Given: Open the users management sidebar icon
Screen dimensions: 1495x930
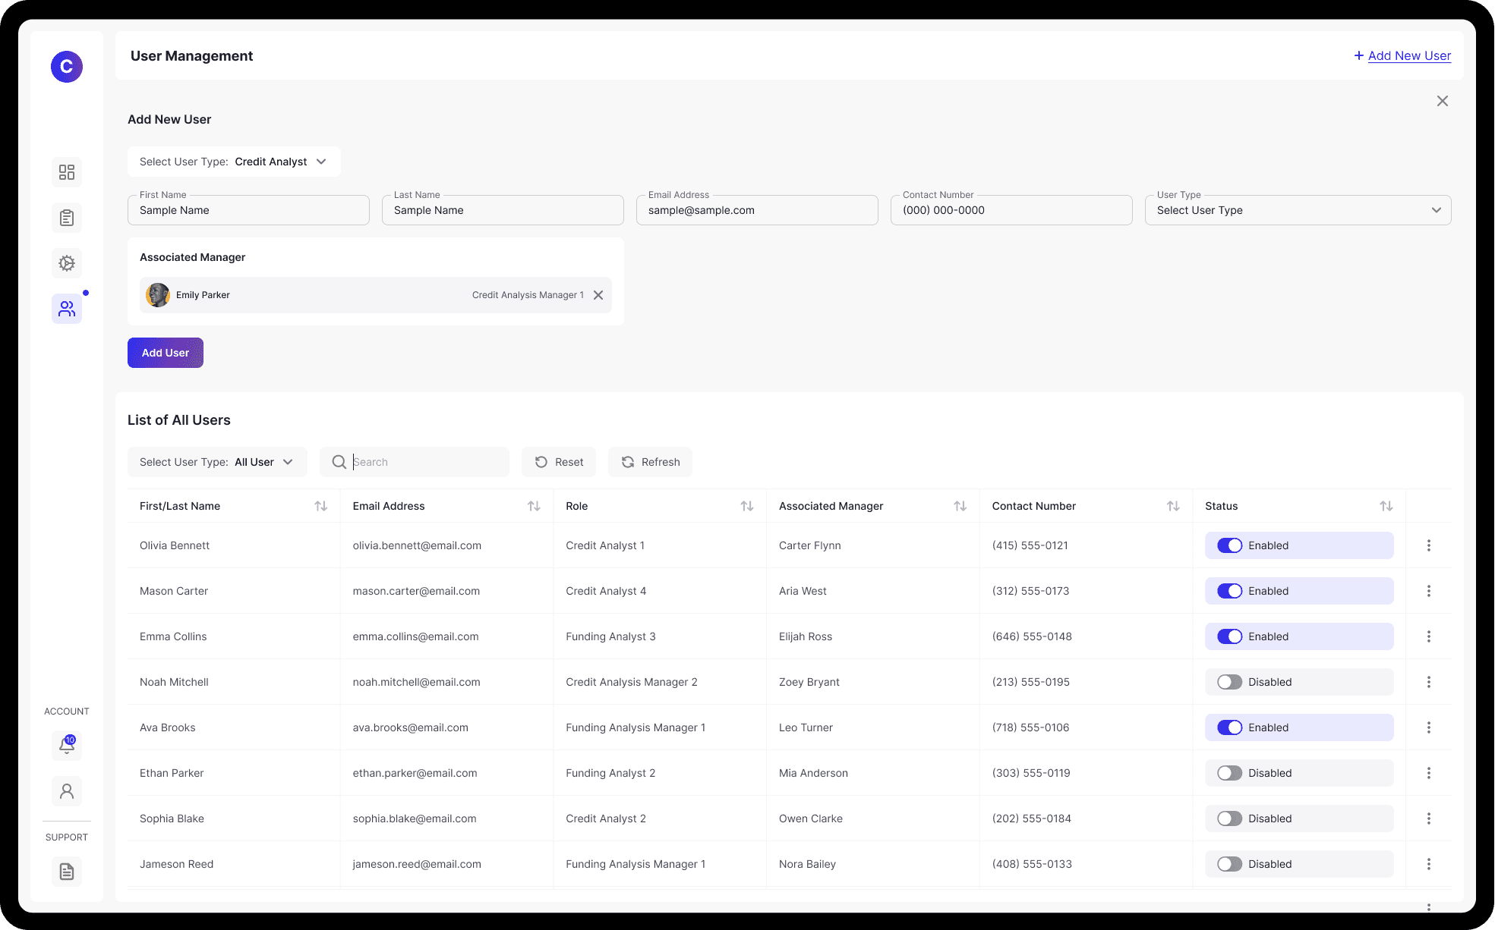Looking at the screenshot, I should pyautogui.click(x=67, y=309).
